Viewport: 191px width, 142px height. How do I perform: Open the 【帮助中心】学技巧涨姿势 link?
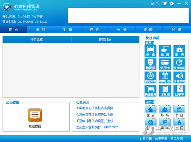[x=95, y=108]
